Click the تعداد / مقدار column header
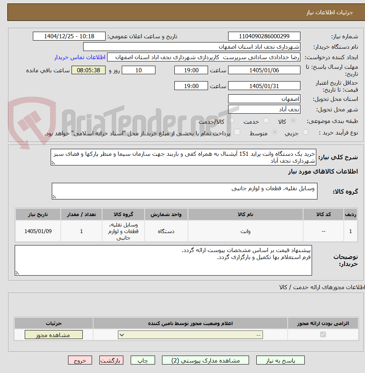Viewport: 365px width, 373px height. tap(81, 215)
